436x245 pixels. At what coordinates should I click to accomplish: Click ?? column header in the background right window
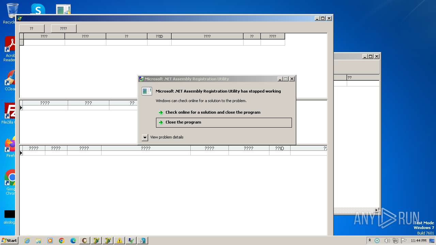(x=363, y=78)
